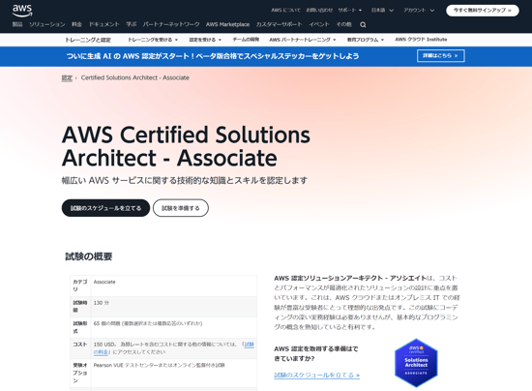Expand the 教育プログラム submenu
The height and width of the screenshot is (391, 532).
(x=366, y=40)
